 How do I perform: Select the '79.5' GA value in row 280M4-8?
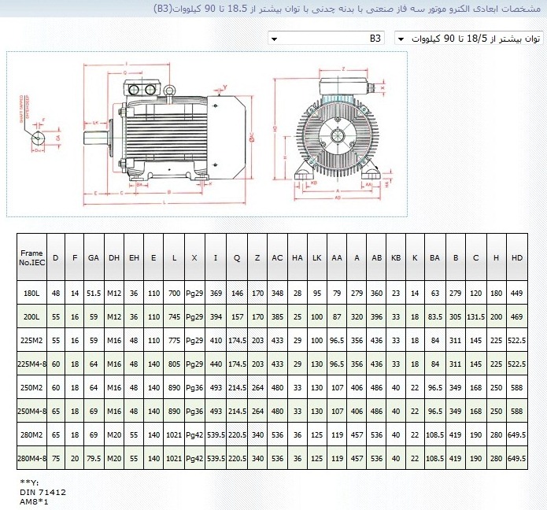[94, 458]
